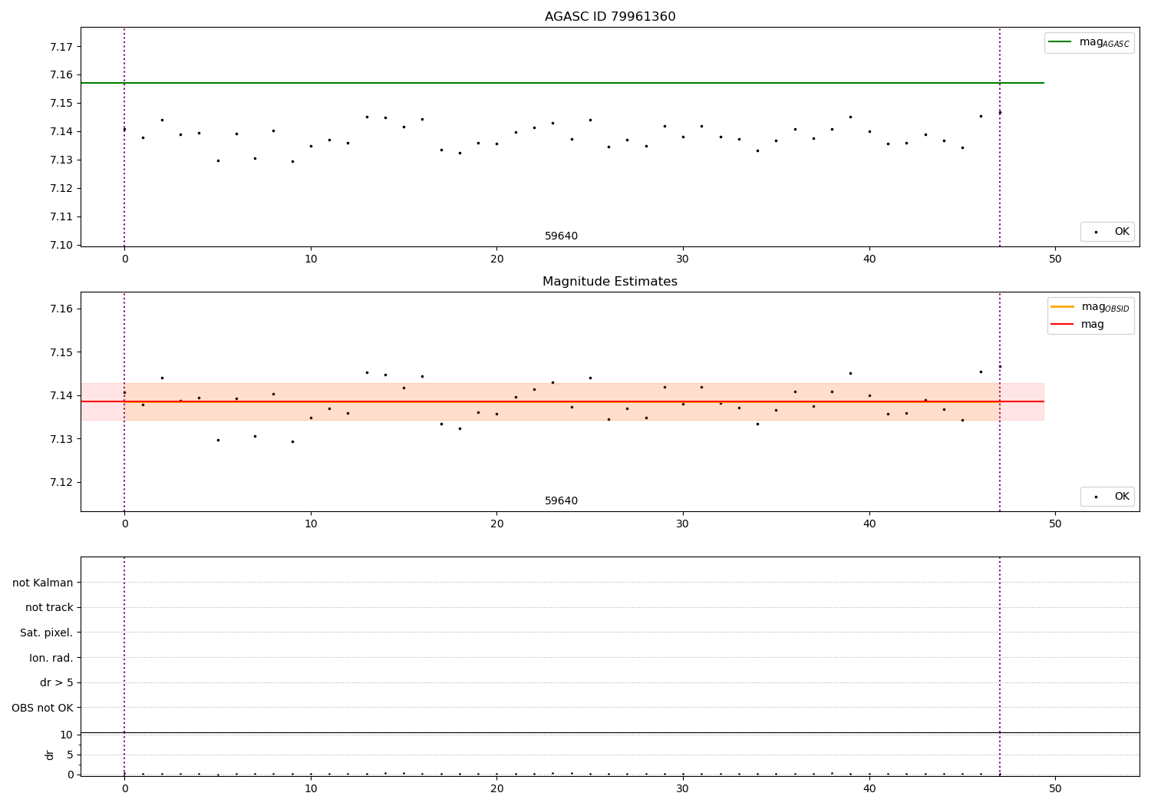Click the '40' x-axis tick in top plot
1151x806 pixels.
pos(869,259)
